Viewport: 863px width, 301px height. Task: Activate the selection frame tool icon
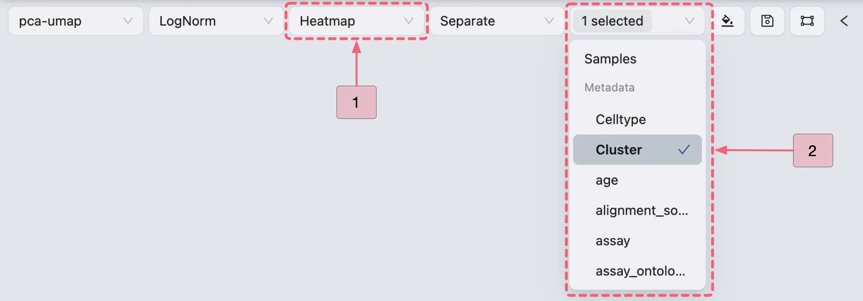(807, 21)
